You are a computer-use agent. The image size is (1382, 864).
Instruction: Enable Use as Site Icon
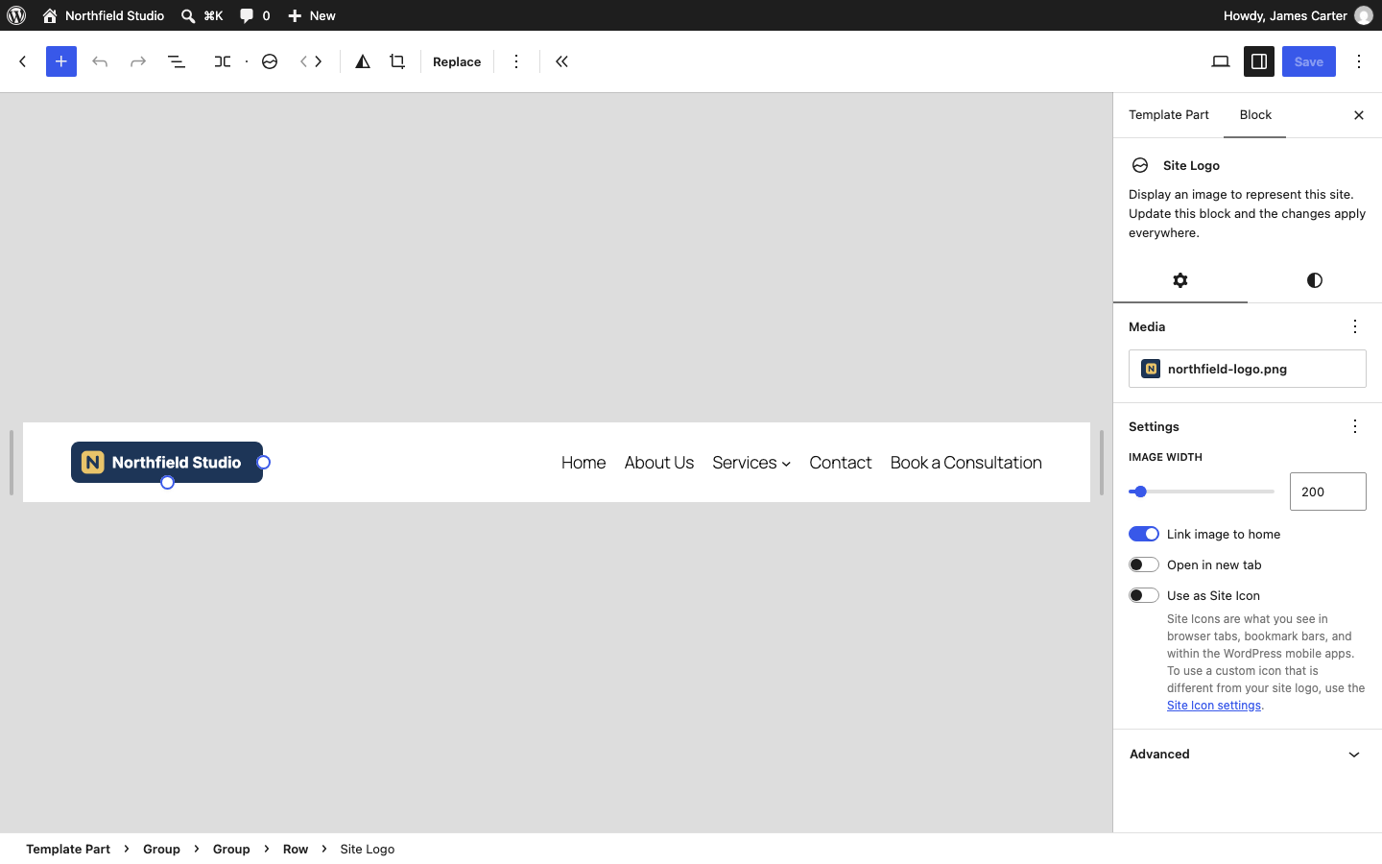(x=1144, y=595)
